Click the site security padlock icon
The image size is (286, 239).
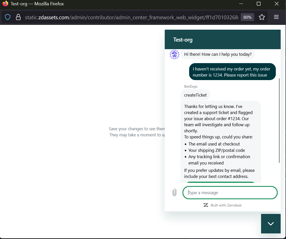(x=18, y=17)
